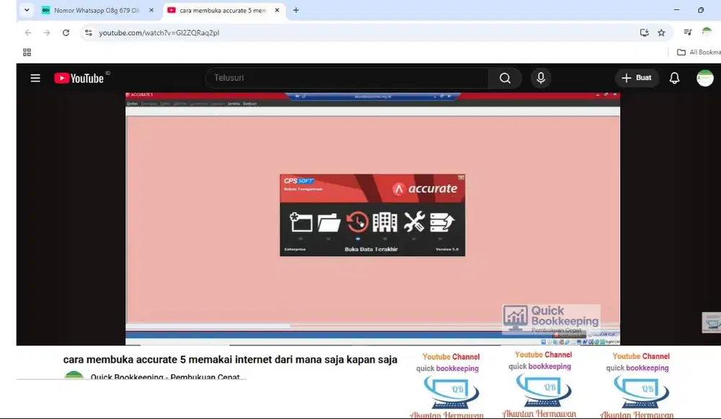
Task: Open the Quick Bookkeeping channel avatar
Action: [74, 375]
